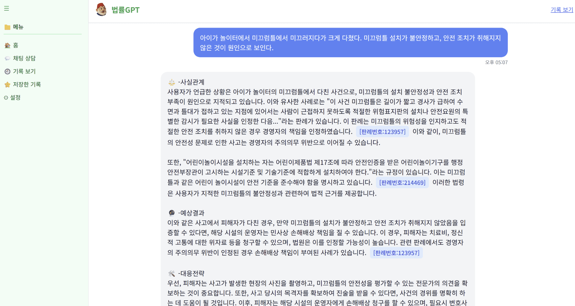Click the -예상결과 section heading

click(x=191, y=213)
